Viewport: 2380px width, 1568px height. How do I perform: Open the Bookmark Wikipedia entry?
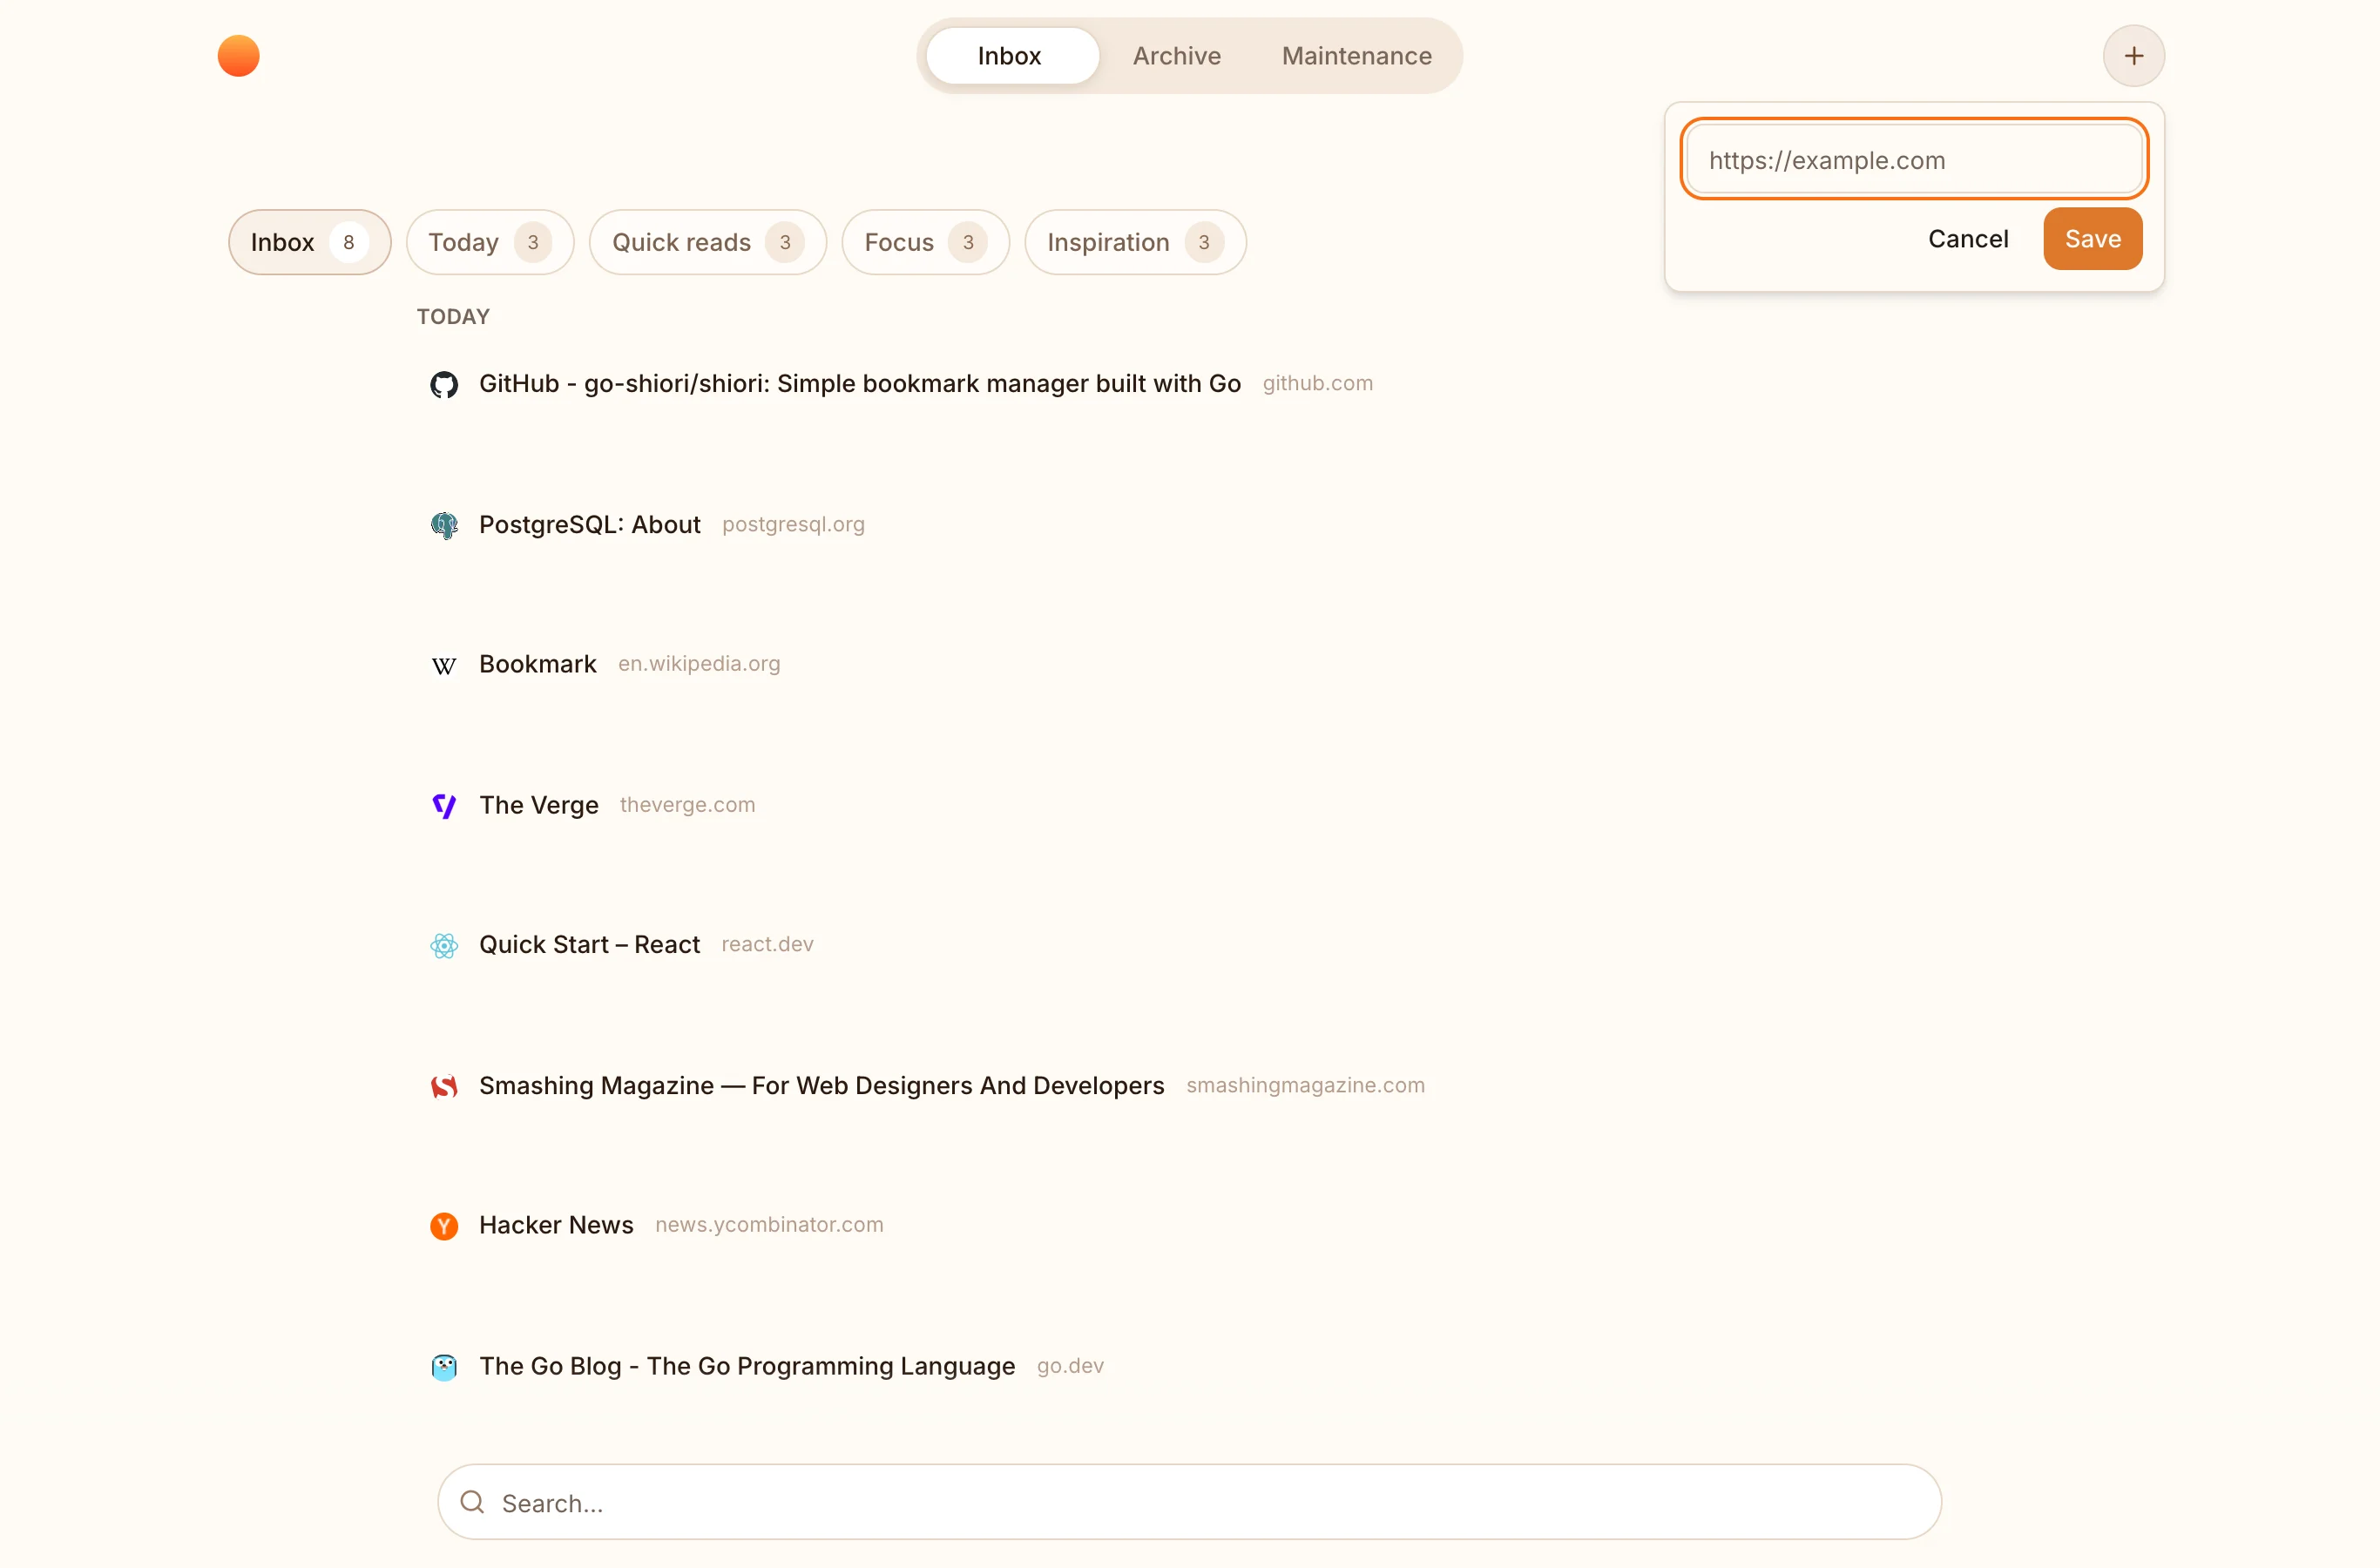[537, 664]
